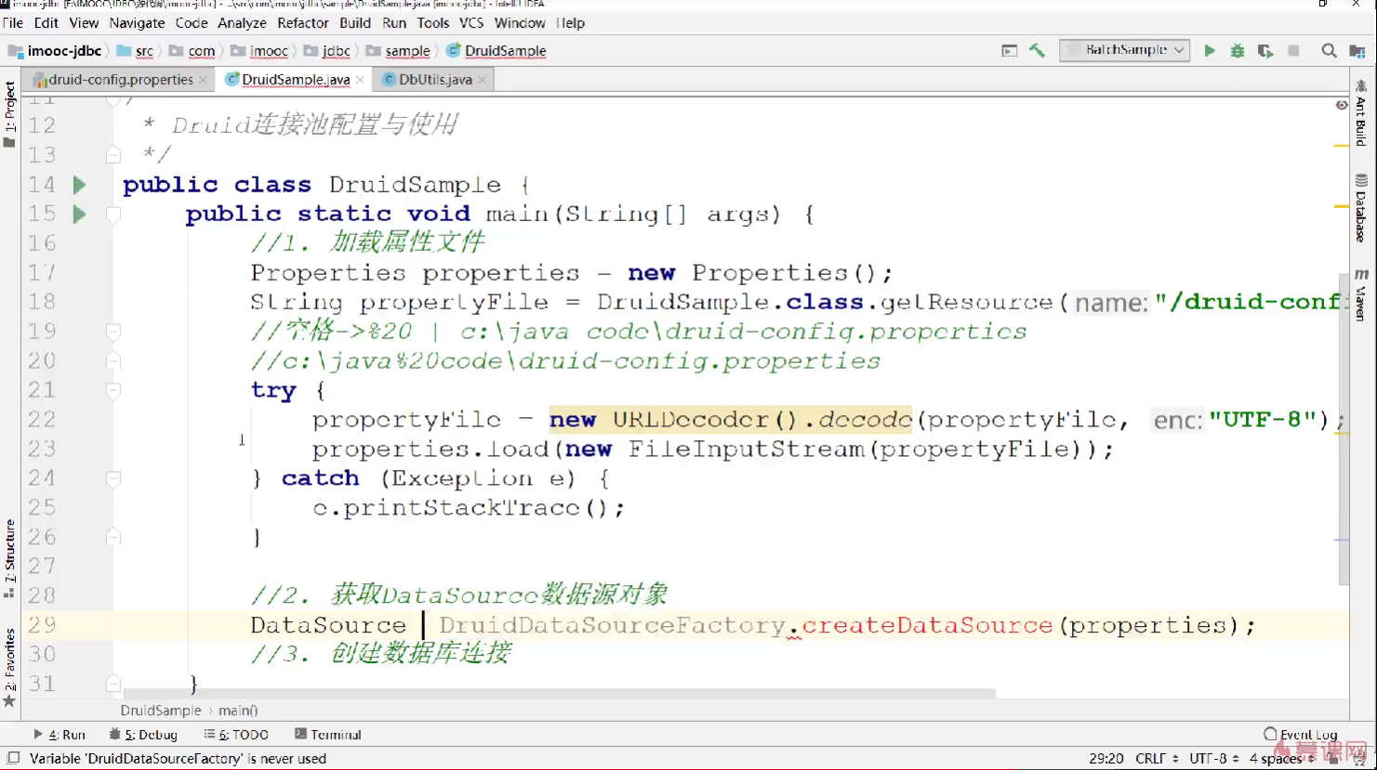Click the stop process button

(1293, 50)
